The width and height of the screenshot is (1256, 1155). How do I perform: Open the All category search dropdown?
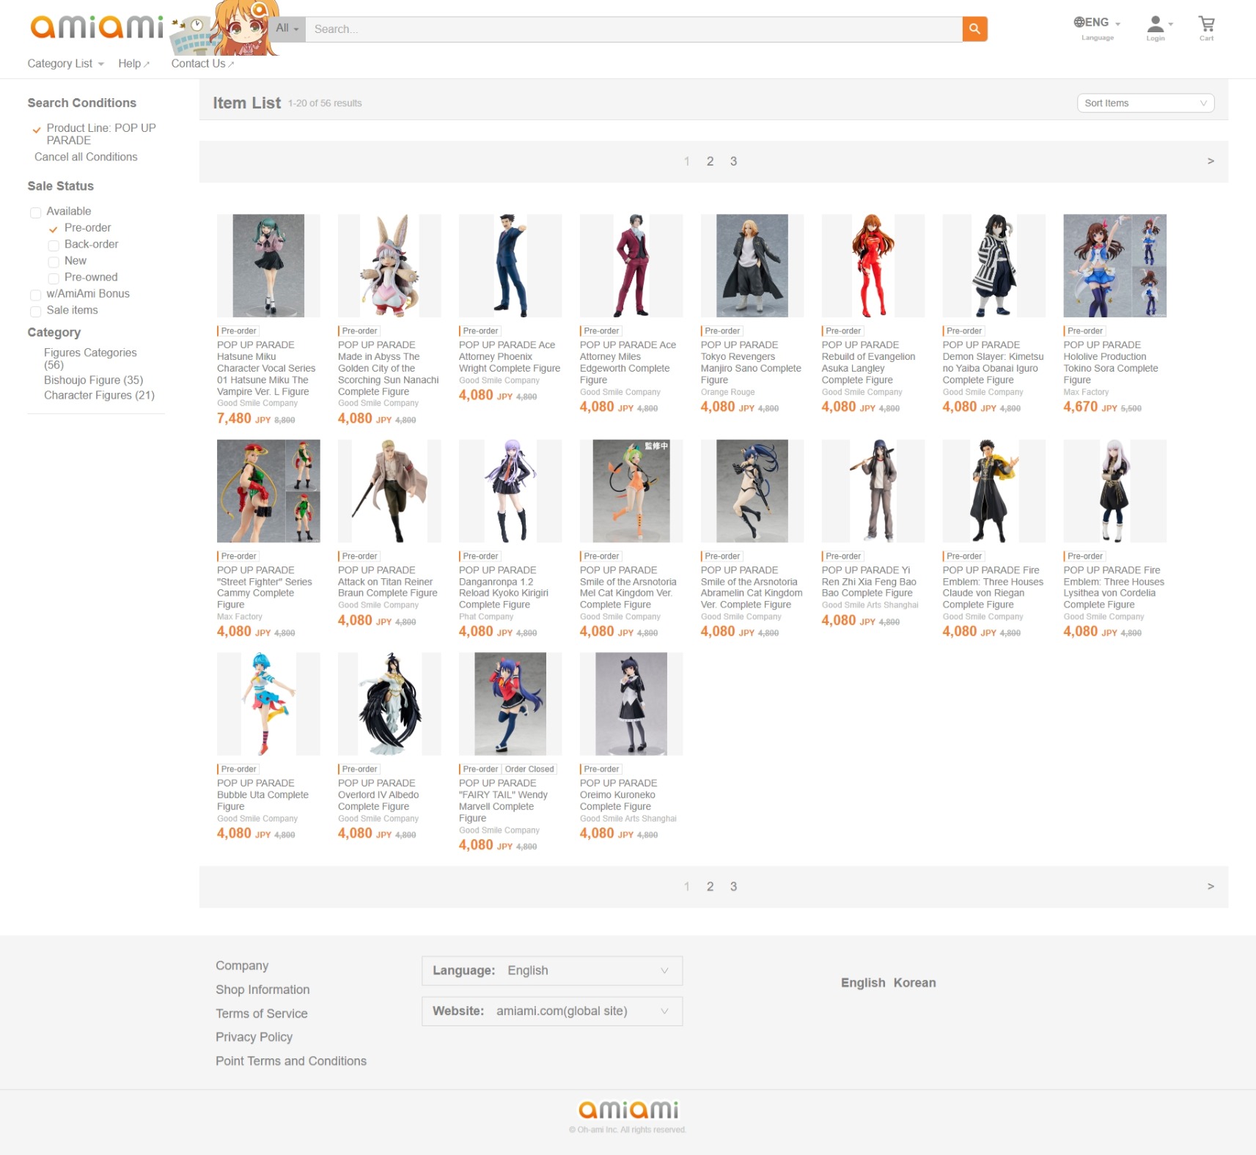[x=287, y=29]
